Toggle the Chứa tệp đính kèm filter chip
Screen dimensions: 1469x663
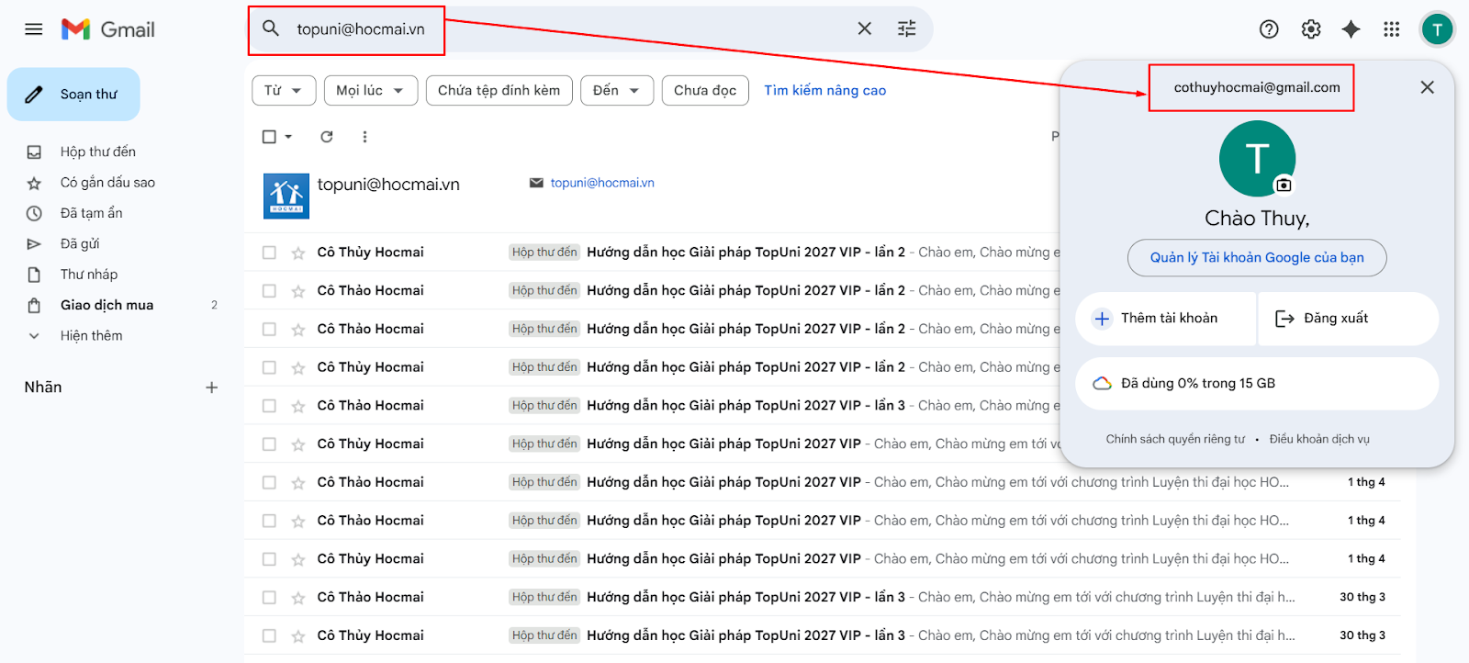(499, 90)
